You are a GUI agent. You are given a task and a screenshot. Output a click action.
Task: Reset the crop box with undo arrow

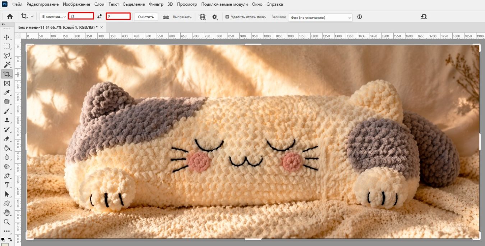click(424, 17)
